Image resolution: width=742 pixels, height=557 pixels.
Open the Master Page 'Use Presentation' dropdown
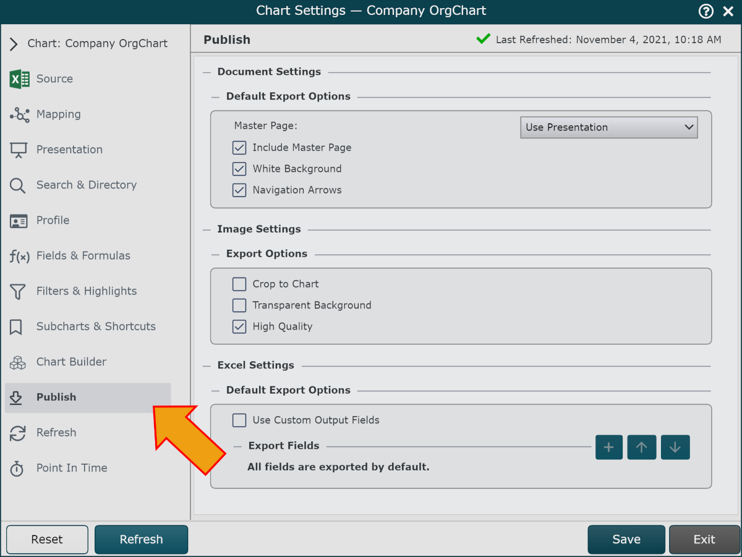608,127
